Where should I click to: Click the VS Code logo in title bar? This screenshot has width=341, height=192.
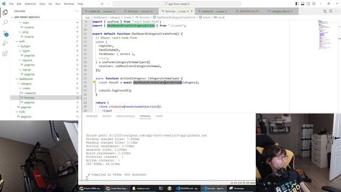tap(4, 4)
